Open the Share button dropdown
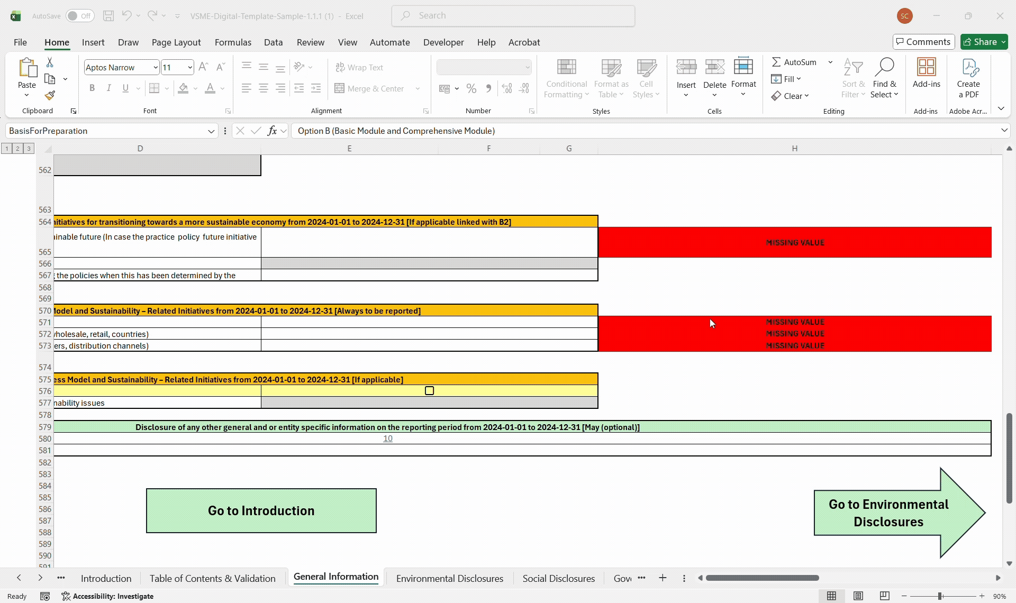The height and width of the screenshot is (603, 1016). click(x=1003, y=42)
